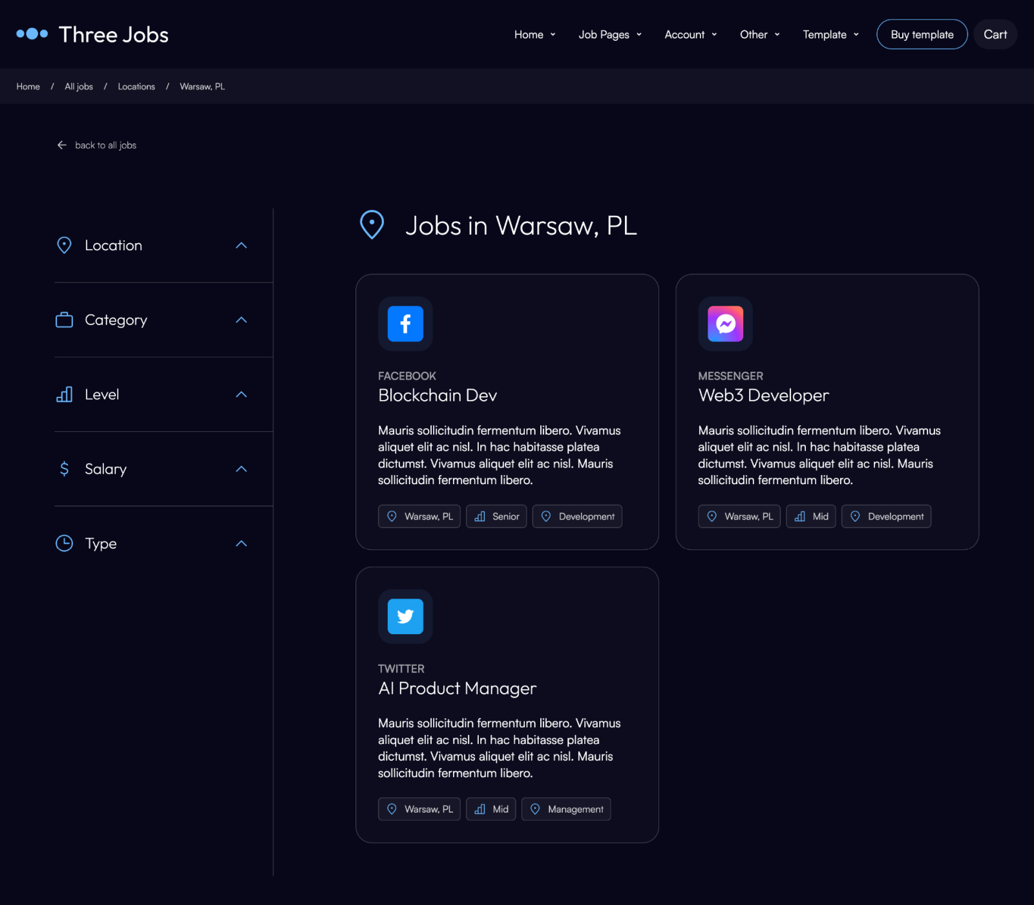This screenshot has height=905, width=1034.
Task: Click icon in Blockchain Dev Development tag
Action: click(x=546, y=516)
